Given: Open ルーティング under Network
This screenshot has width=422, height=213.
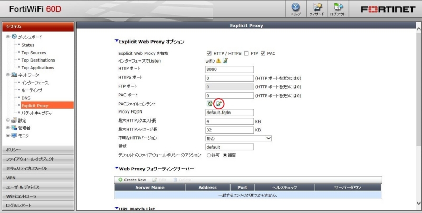Looking at the screenshot, I should pyautogui.click(x=32, y=90).
